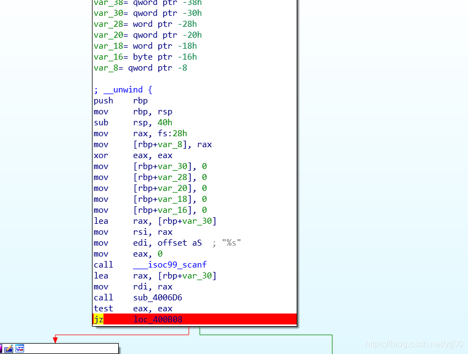The image size is (468, 354).
Task: Click the 'mov rbp, rsp' line
Action: click(x=133, y=112)
